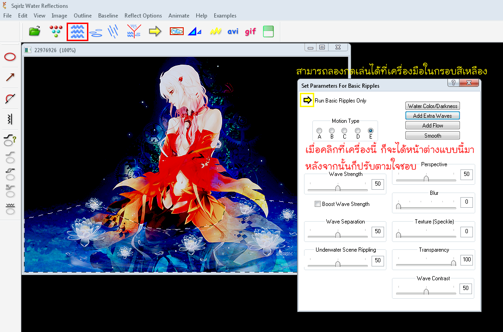Adjust the Wave Contrast slider
Screen dimensions: 503x332
(x=426, y=291)
